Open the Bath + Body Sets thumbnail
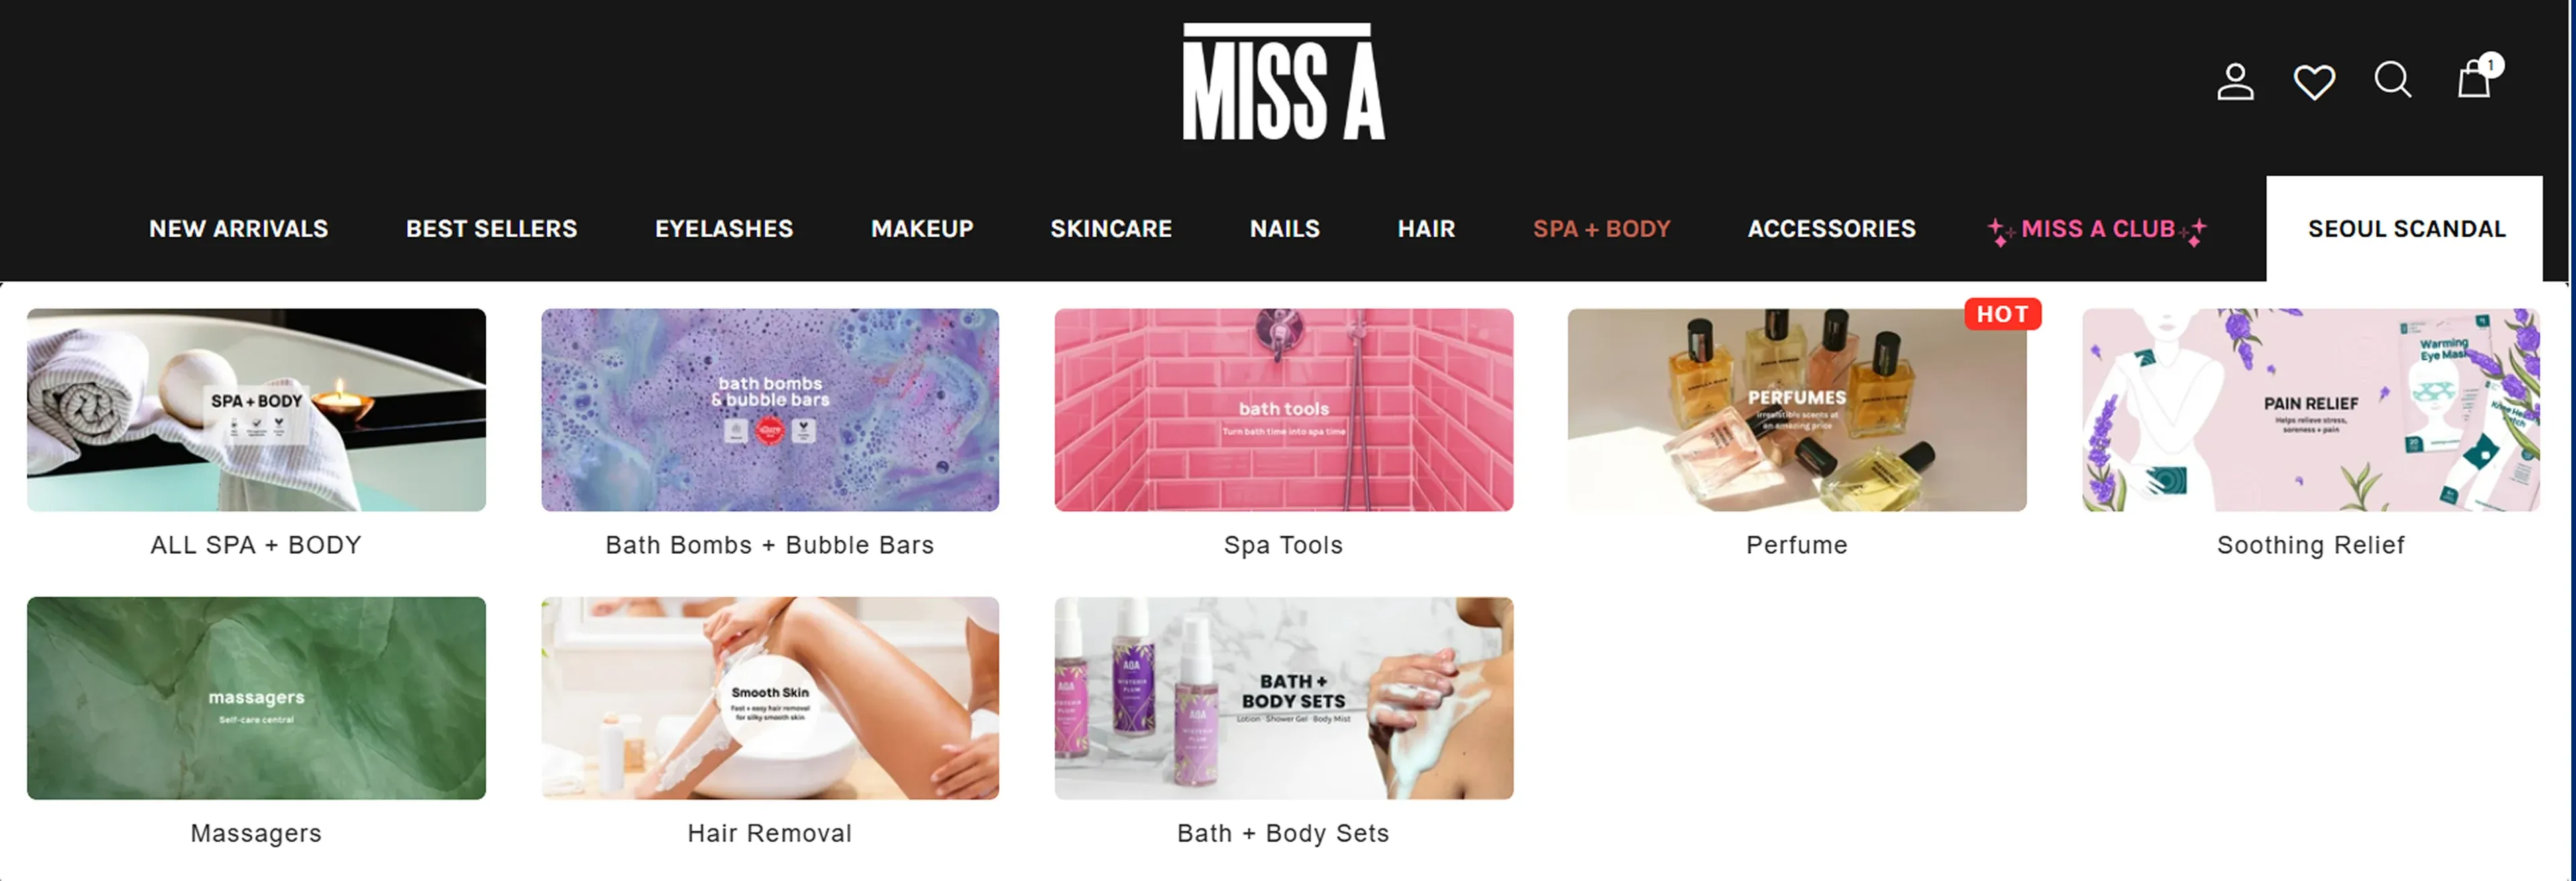 (x=1283, y=698)
